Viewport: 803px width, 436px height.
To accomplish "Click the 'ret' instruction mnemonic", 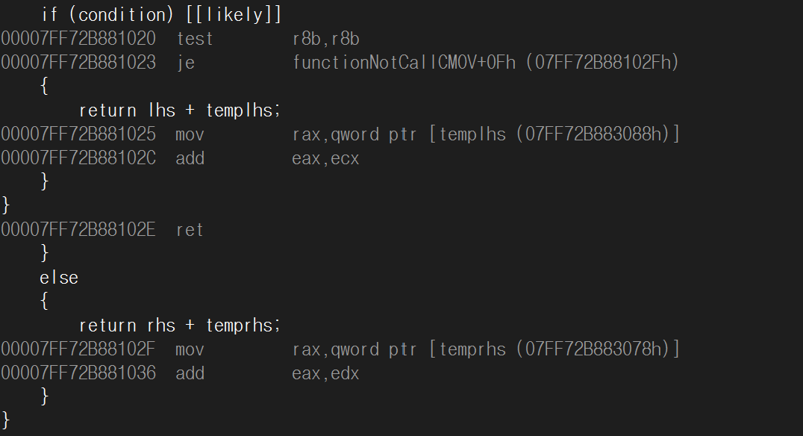I will 190,230.
